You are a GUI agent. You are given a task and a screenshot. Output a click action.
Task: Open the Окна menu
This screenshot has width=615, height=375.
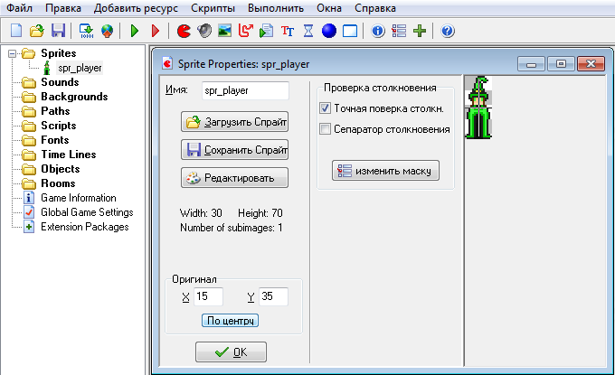pyautogui.click(x=328, y=8)
